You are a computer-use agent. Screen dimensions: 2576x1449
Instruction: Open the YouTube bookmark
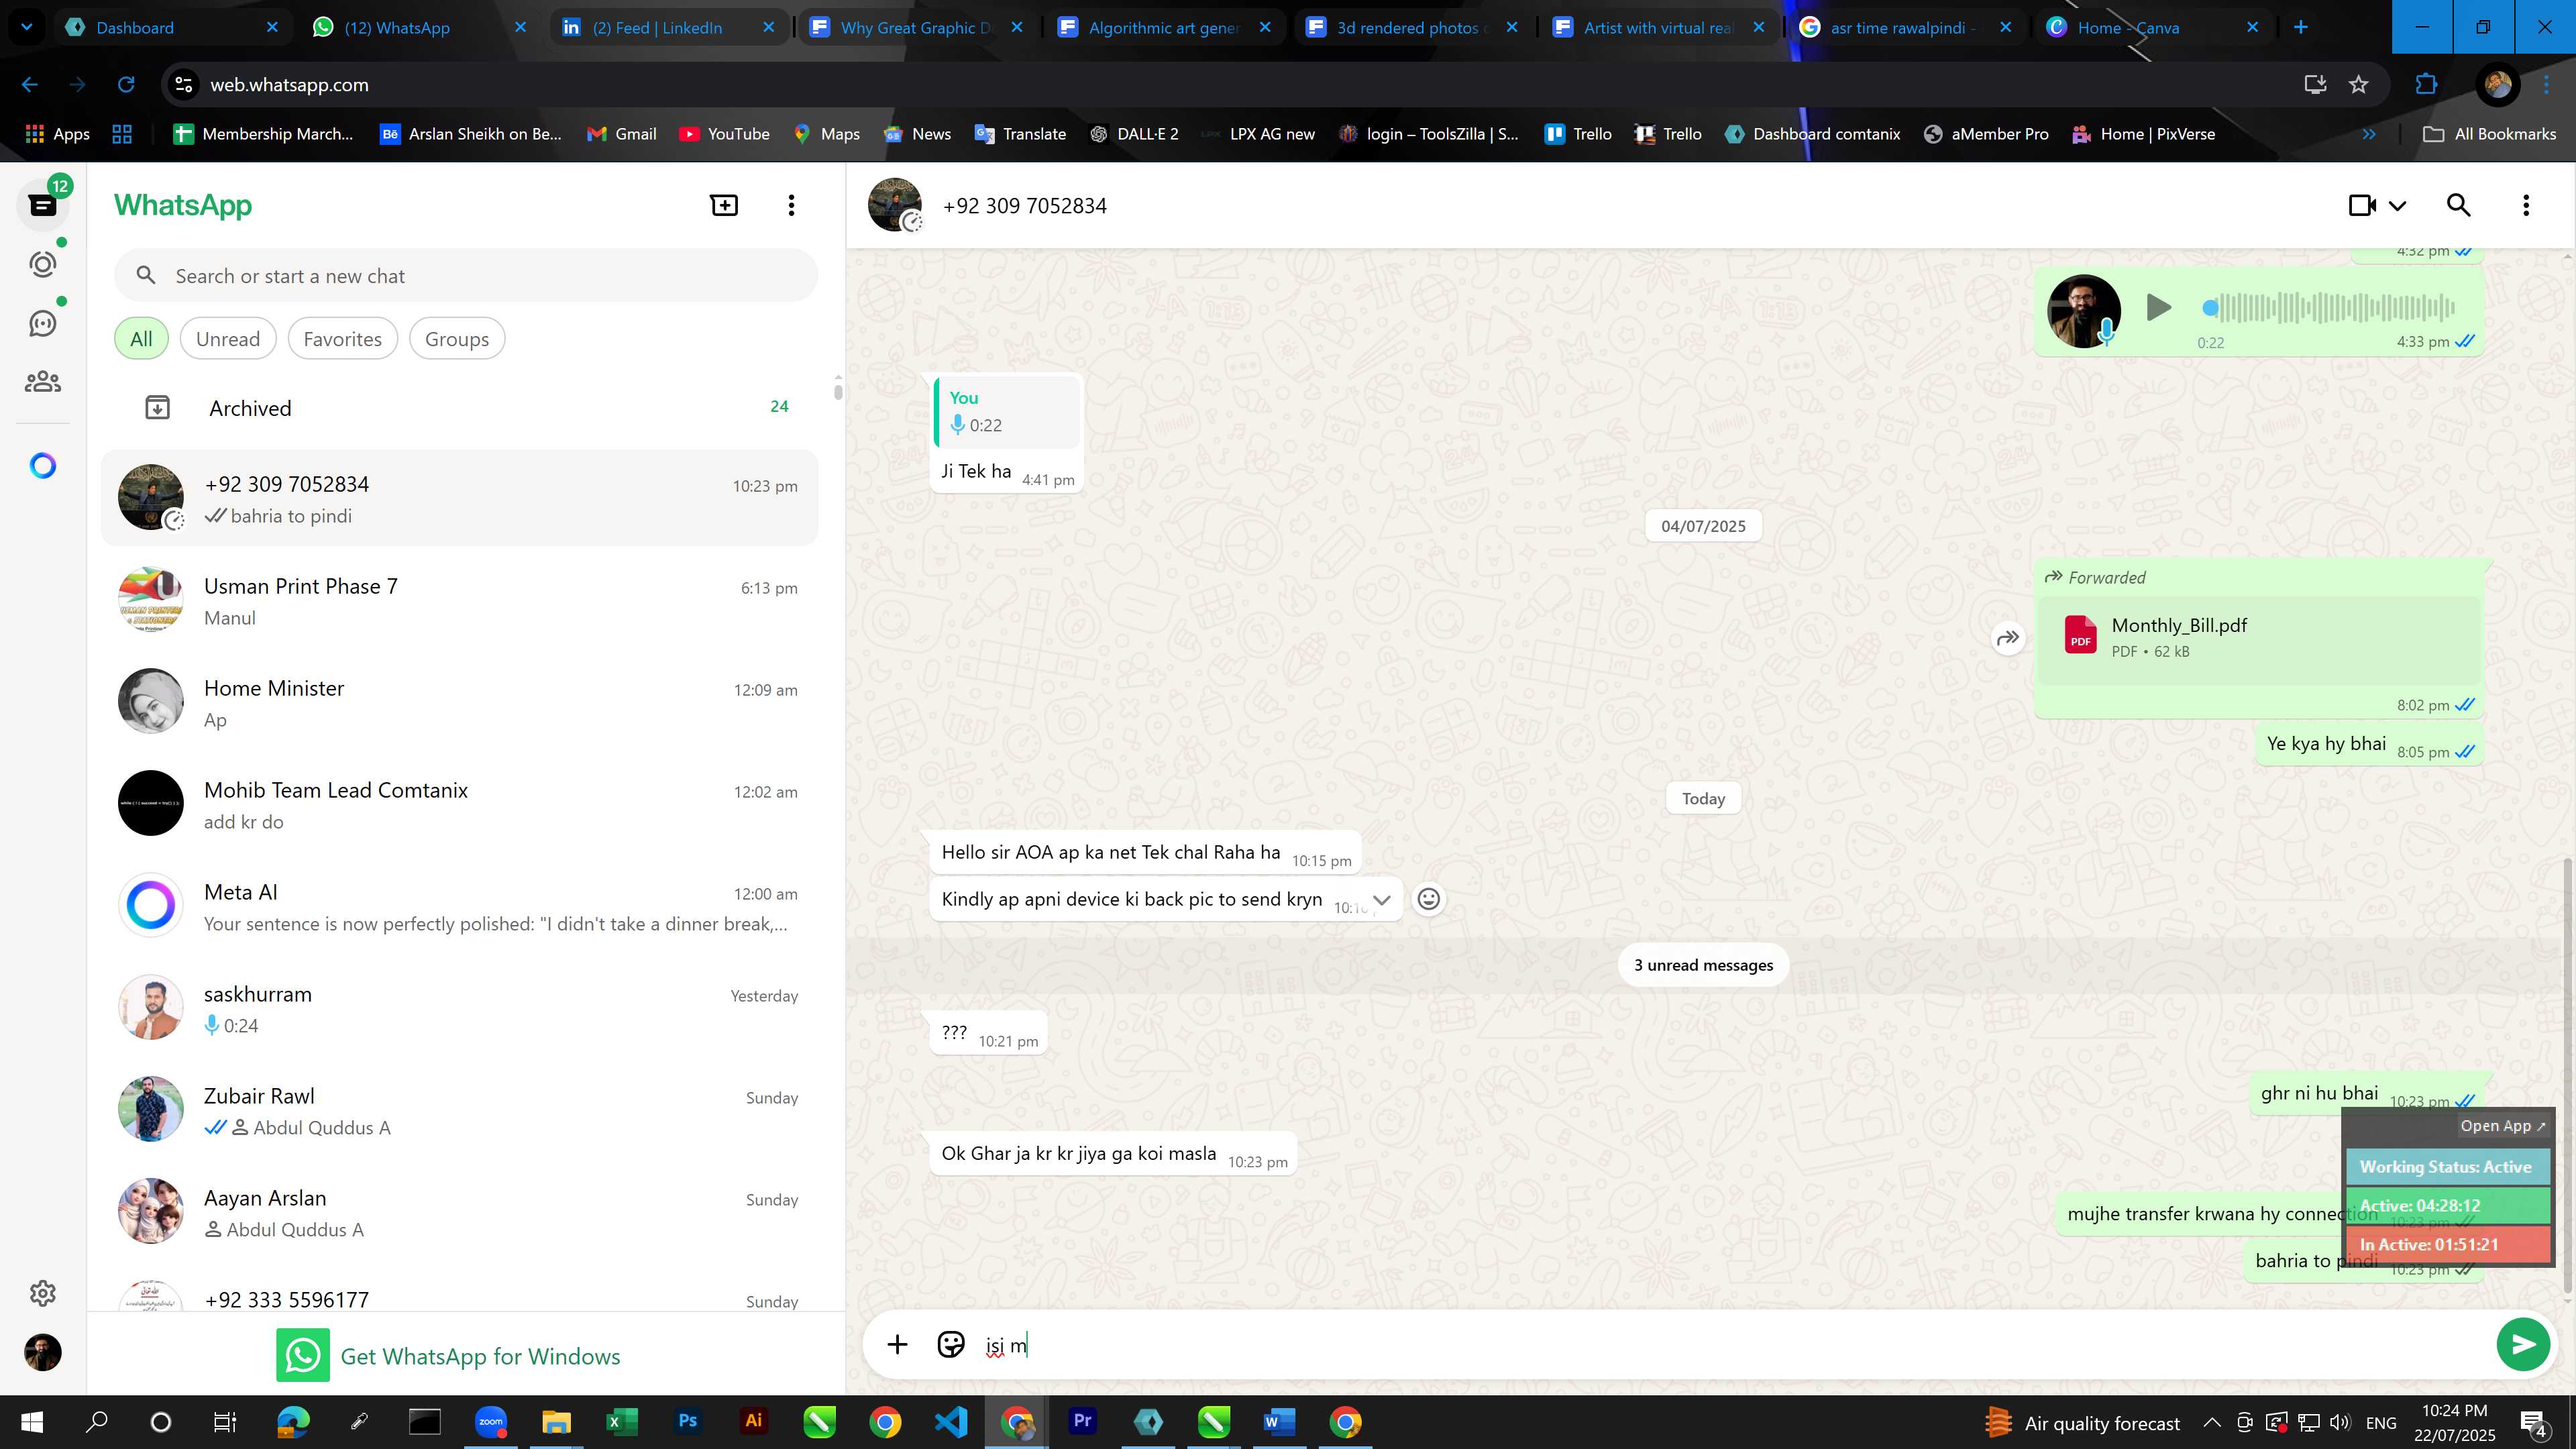click(724, 134)
